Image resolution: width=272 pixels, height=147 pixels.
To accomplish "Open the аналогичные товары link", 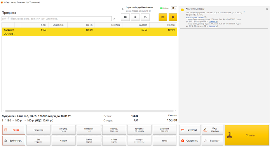I will coord(195,17).
